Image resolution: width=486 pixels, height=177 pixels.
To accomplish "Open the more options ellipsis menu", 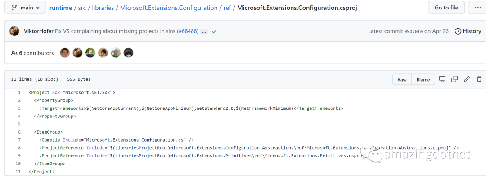I will coord(478,8).
